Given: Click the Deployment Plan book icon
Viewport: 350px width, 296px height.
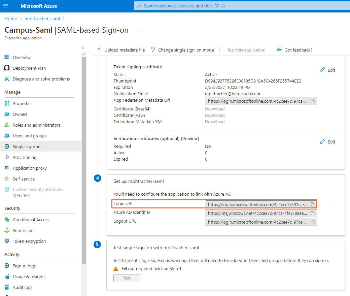Looking at the screenshot, I should click(7, 68).
